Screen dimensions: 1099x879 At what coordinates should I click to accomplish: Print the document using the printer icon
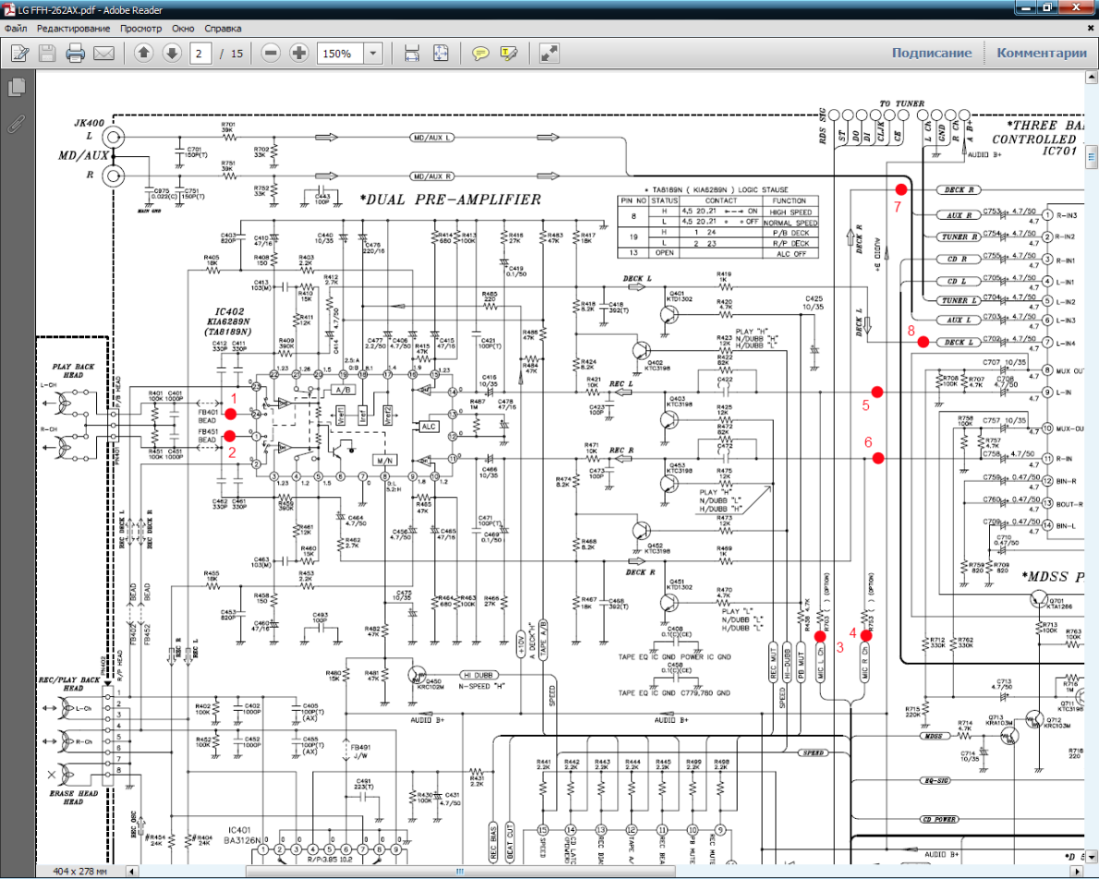(75, 54)
